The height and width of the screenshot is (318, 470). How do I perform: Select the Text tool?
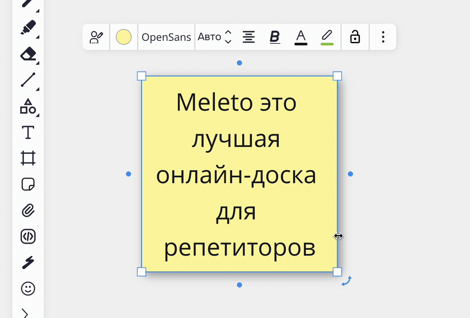click(x=28, y=132)
